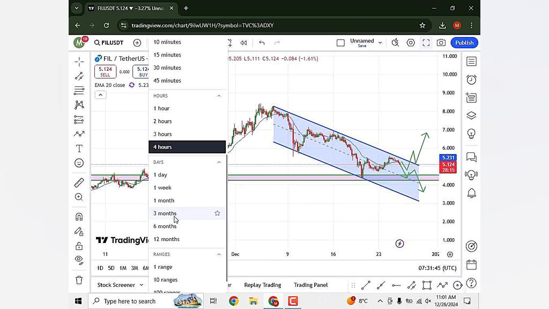Click the Publish button
549x309 pixels.
[464, 43]
